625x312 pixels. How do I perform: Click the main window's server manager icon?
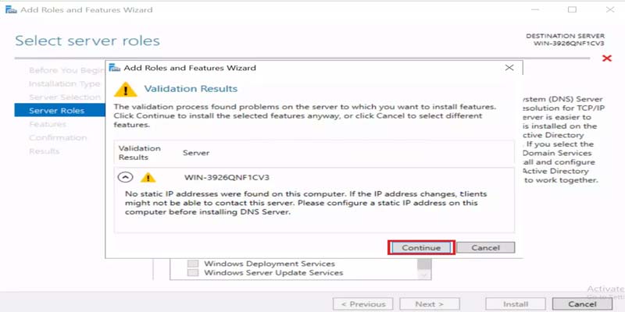[x=11, y=9]
